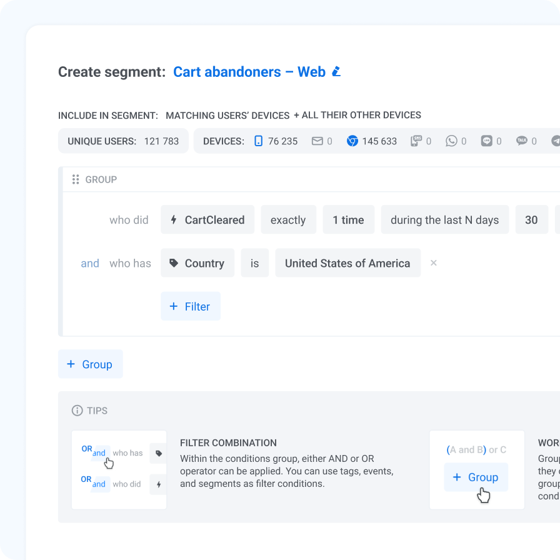This screenshot has height=560, width=560.
Task: Open the CartCleared event dropdown
Action: [x=207, y=219]
